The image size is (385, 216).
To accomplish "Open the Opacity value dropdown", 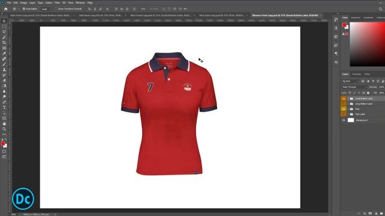I will (x=381, y=87).
